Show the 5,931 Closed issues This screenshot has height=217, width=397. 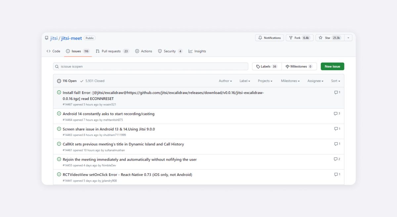click(92, 81)
